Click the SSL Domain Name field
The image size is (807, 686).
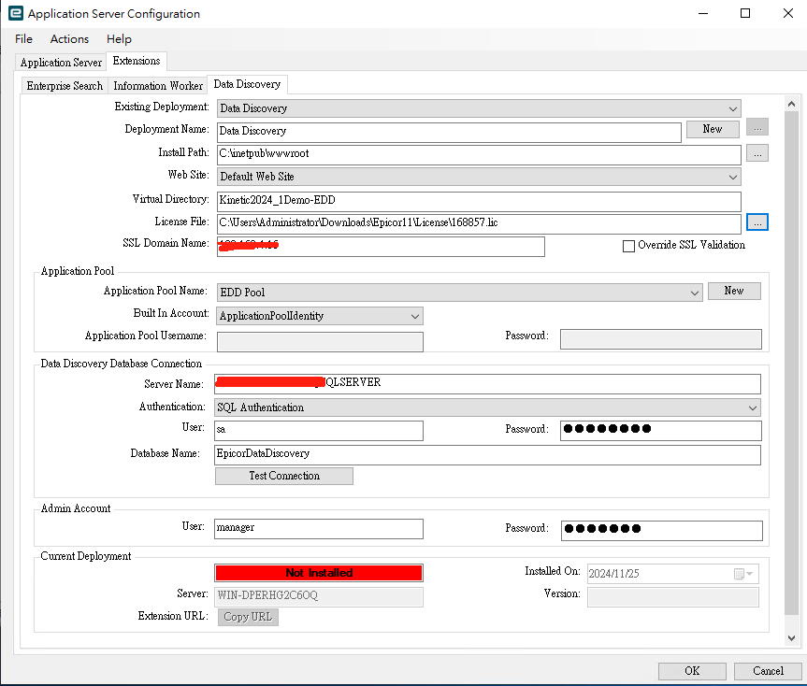[381, 247]
